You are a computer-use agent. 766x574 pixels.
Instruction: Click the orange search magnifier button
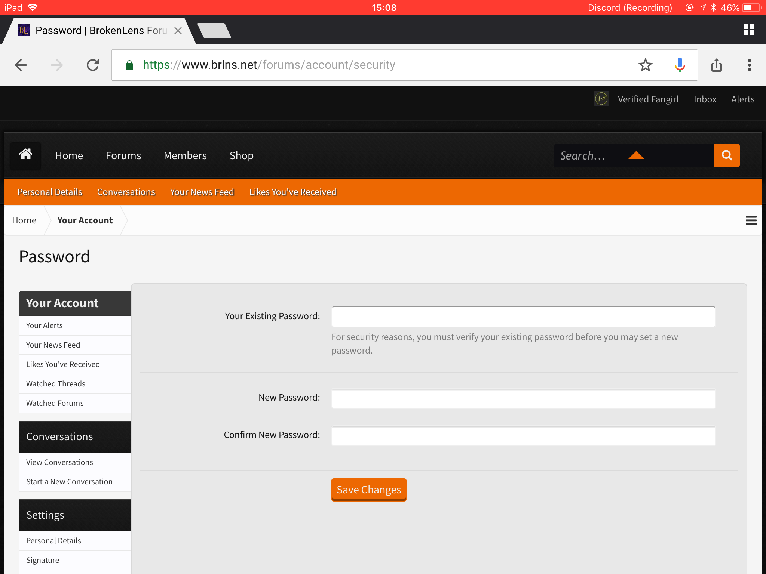[727, 155]
